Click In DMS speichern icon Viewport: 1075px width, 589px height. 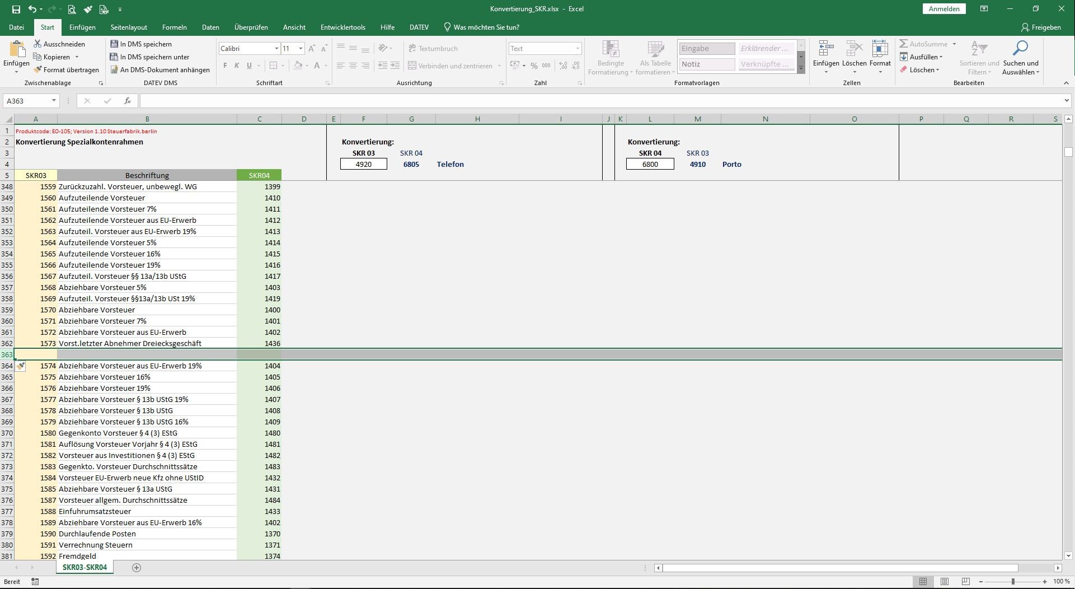click(114, 44)
